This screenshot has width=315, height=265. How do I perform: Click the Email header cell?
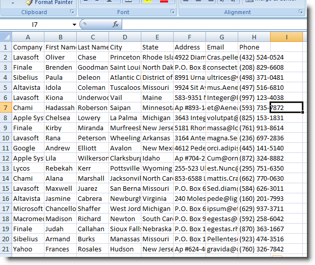click(x=222, y=47)
